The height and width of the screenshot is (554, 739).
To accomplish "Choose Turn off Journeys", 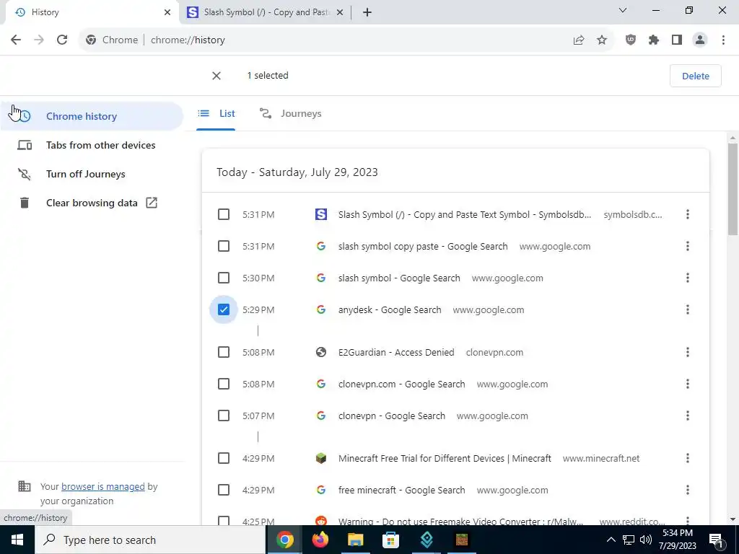I will click(x=92, y=174).
